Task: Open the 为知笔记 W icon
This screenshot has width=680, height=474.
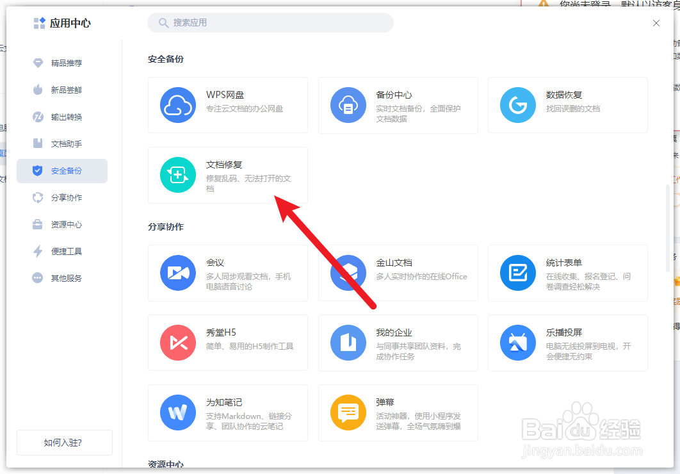Action: [178, 413]
